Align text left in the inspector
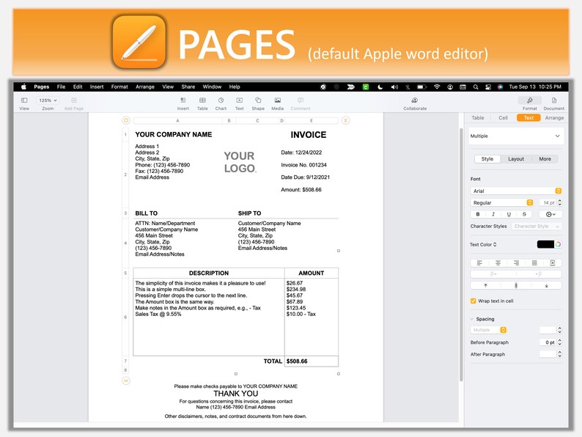This screenshot has width=582, height=437. pyautogui.click(x=479, y=263)
